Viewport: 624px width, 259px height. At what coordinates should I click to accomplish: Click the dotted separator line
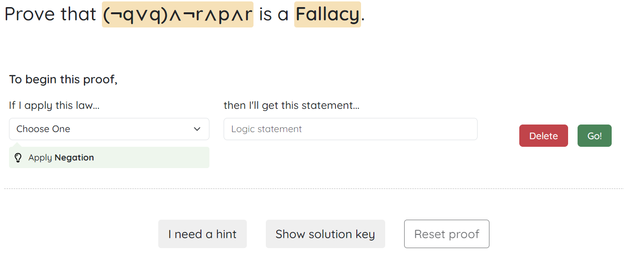point(312,189)
